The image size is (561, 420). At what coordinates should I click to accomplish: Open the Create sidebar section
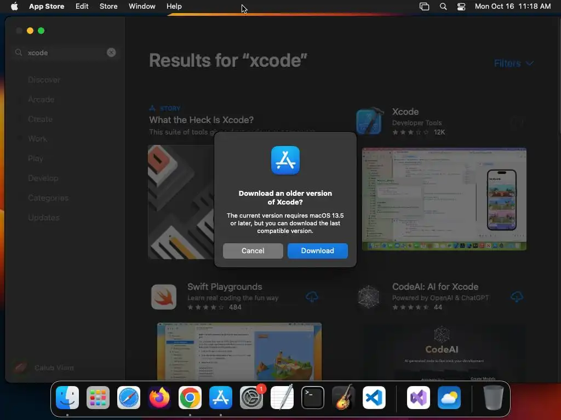pyautogui.click(x=40, y=119)
